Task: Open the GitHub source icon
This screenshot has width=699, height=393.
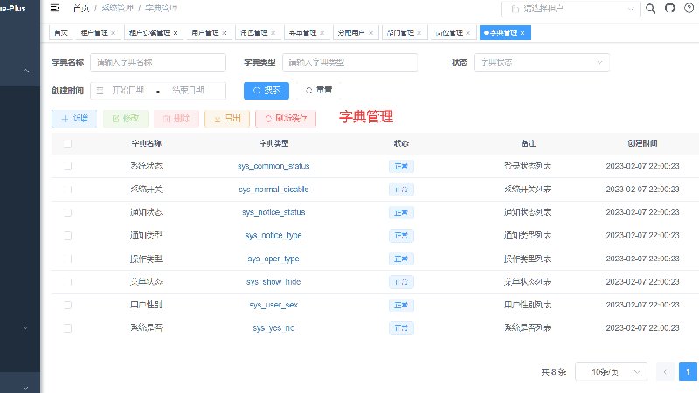Action: pos(670,8)
